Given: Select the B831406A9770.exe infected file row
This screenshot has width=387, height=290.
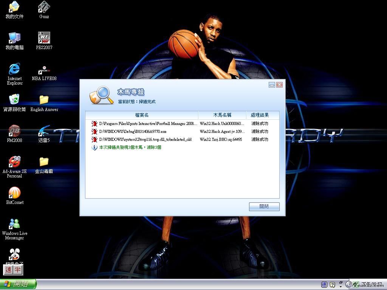Looking at the screenshot, I should pos(182,131).
